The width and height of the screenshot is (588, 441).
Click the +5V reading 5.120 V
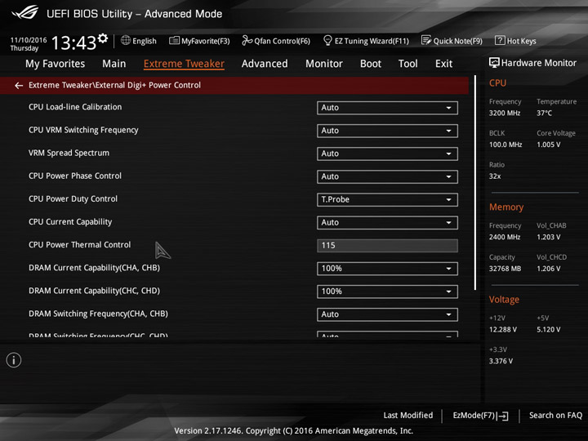click(548, 330)
